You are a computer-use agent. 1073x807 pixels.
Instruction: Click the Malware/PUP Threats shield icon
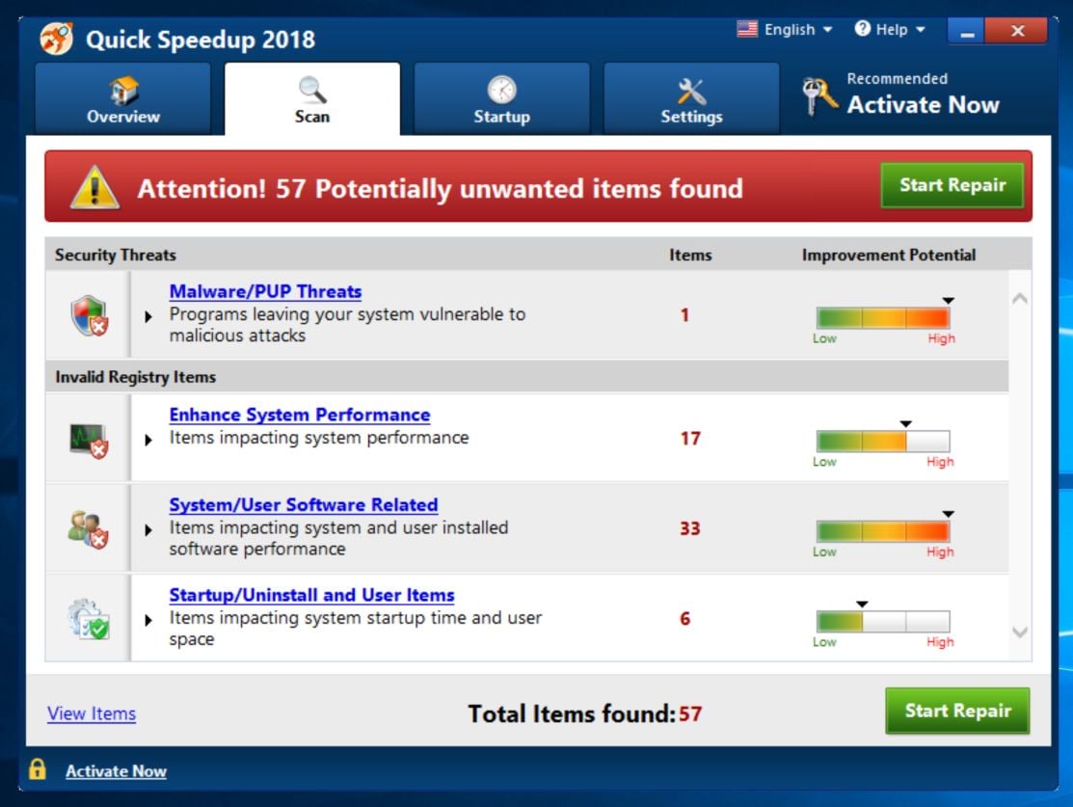click(x=90, y=315)
